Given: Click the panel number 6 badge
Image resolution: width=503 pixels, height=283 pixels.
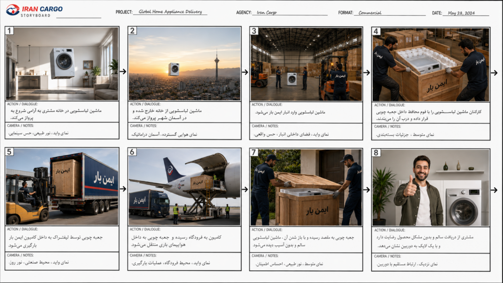Looking at the screenshot, I should (132, 152).
